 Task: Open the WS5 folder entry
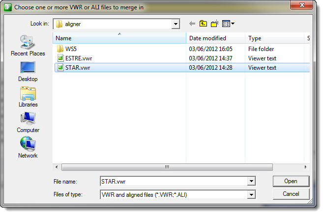(x=71, y=49)
